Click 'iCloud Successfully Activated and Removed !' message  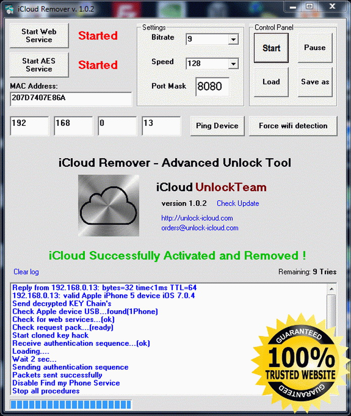coord(177,256)
